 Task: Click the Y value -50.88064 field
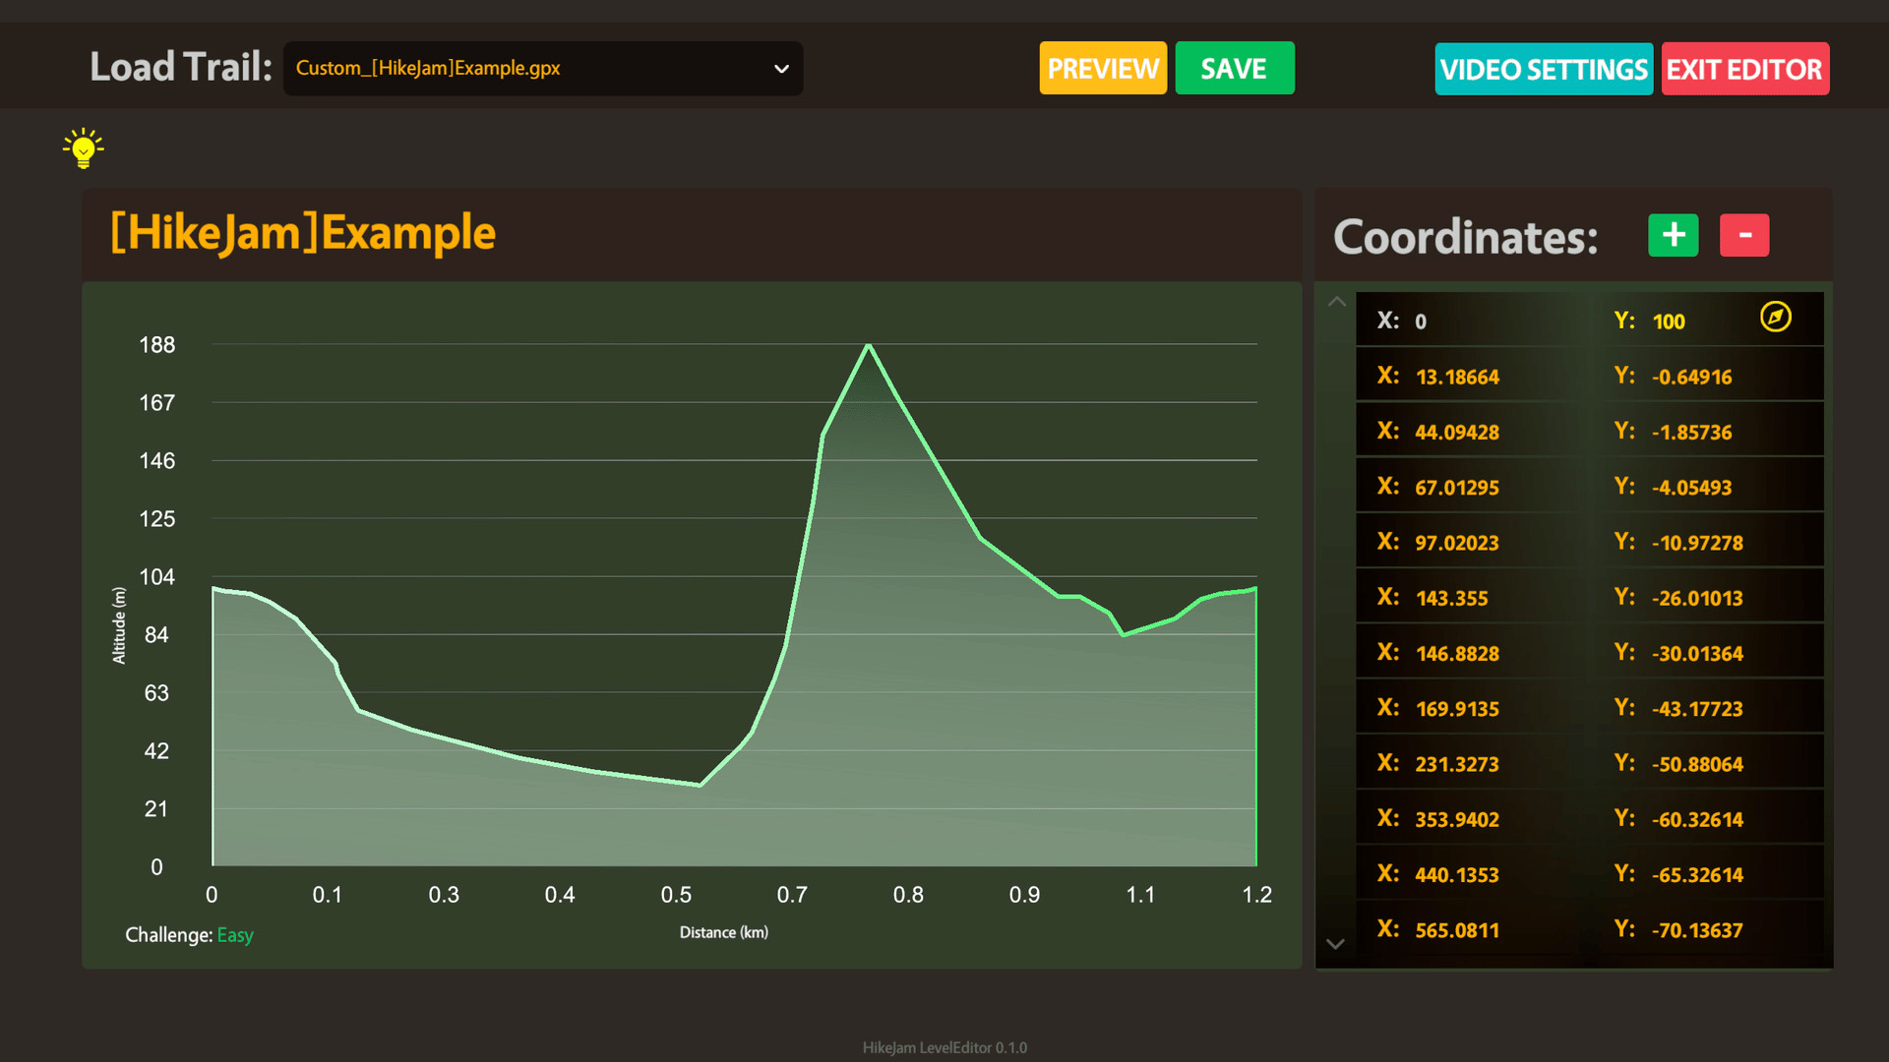point(1697,764)
